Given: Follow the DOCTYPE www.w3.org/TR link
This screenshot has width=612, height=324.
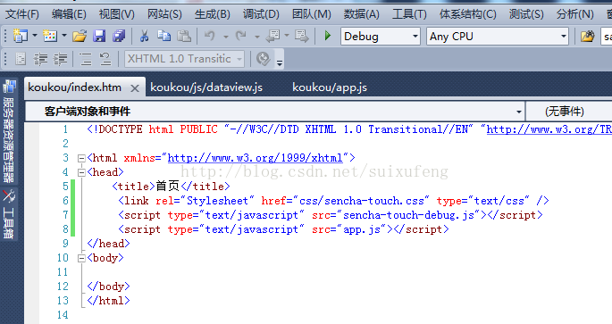Looking at the screenshot, I should point(549,129).
